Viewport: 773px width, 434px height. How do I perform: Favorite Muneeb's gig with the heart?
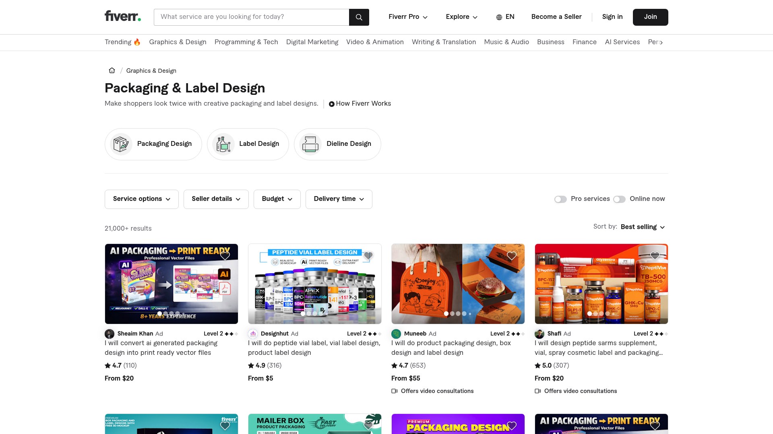[512, 256]
